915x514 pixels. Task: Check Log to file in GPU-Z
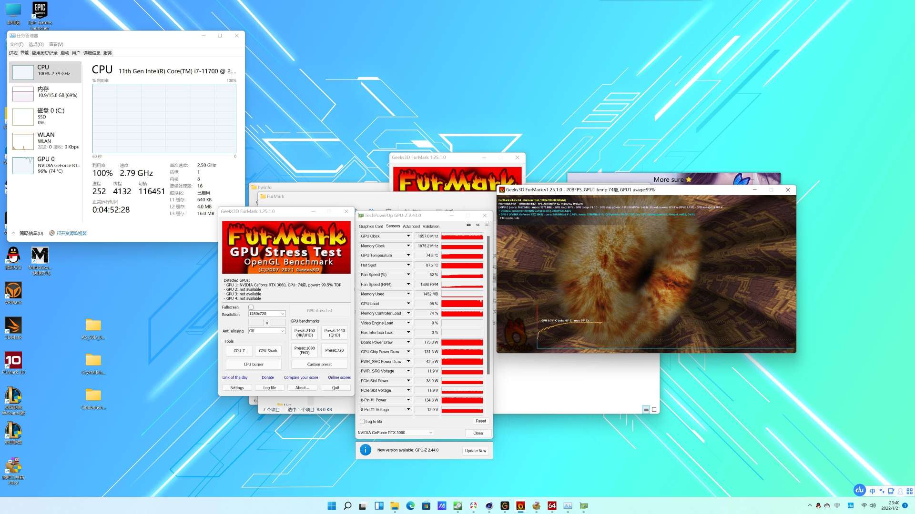(362, 422)
